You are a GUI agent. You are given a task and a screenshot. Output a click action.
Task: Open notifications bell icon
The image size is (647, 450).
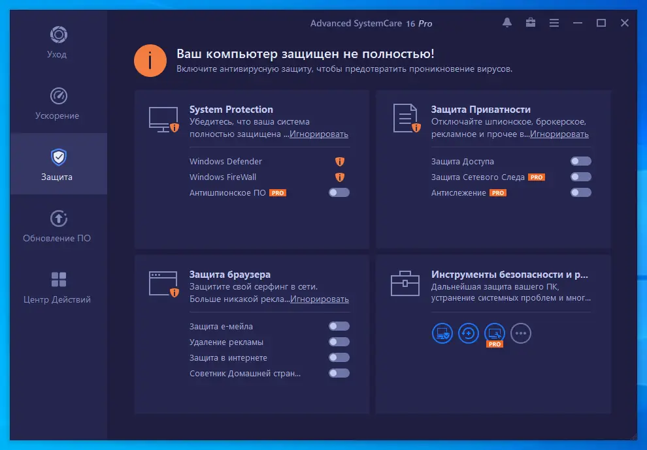(x=507, y=23)
